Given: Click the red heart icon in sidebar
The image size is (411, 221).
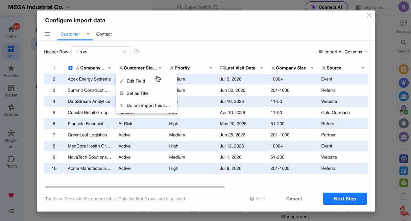Looking at the screenshot, I should tap(11, 195).
